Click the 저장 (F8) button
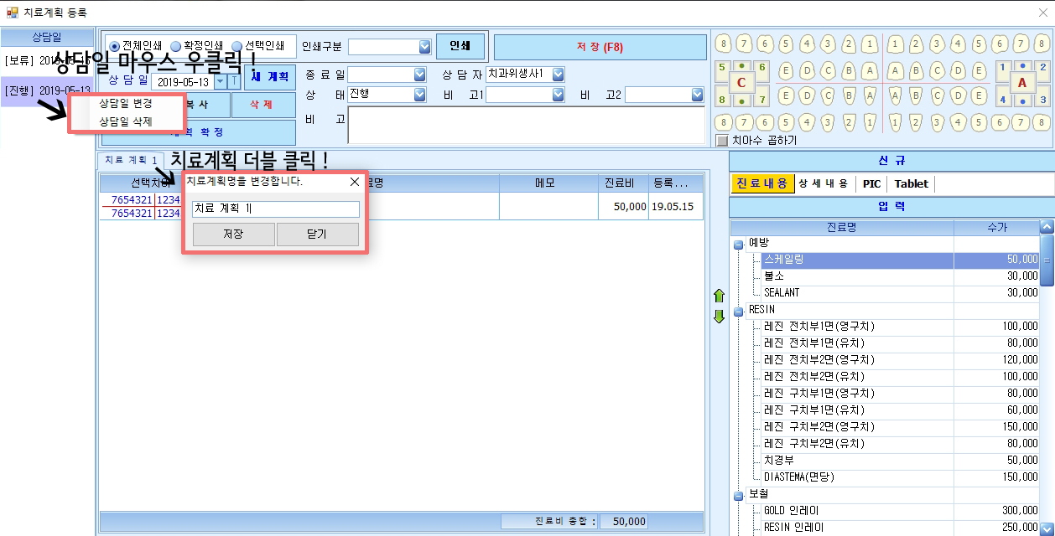 point(600,47)
